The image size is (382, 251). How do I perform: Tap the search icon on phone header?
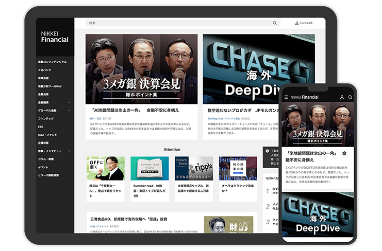[350, 97]
